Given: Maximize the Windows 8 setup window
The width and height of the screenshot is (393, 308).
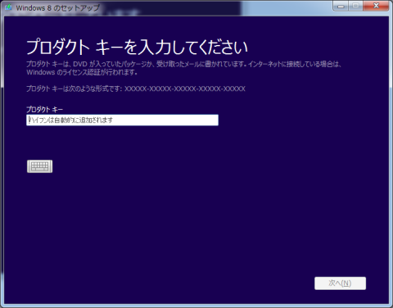Looking at the screenshot, I should pyautogui.click(x=355, y=6).
